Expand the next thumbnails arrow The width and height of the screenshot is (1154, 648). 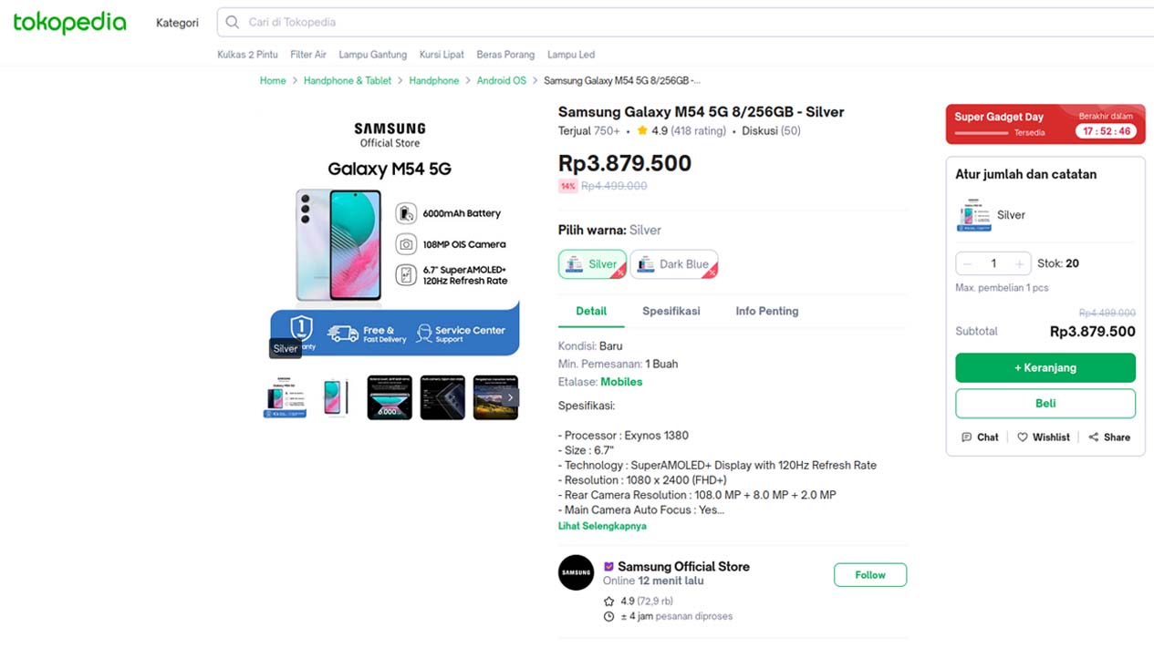[509, 397]
